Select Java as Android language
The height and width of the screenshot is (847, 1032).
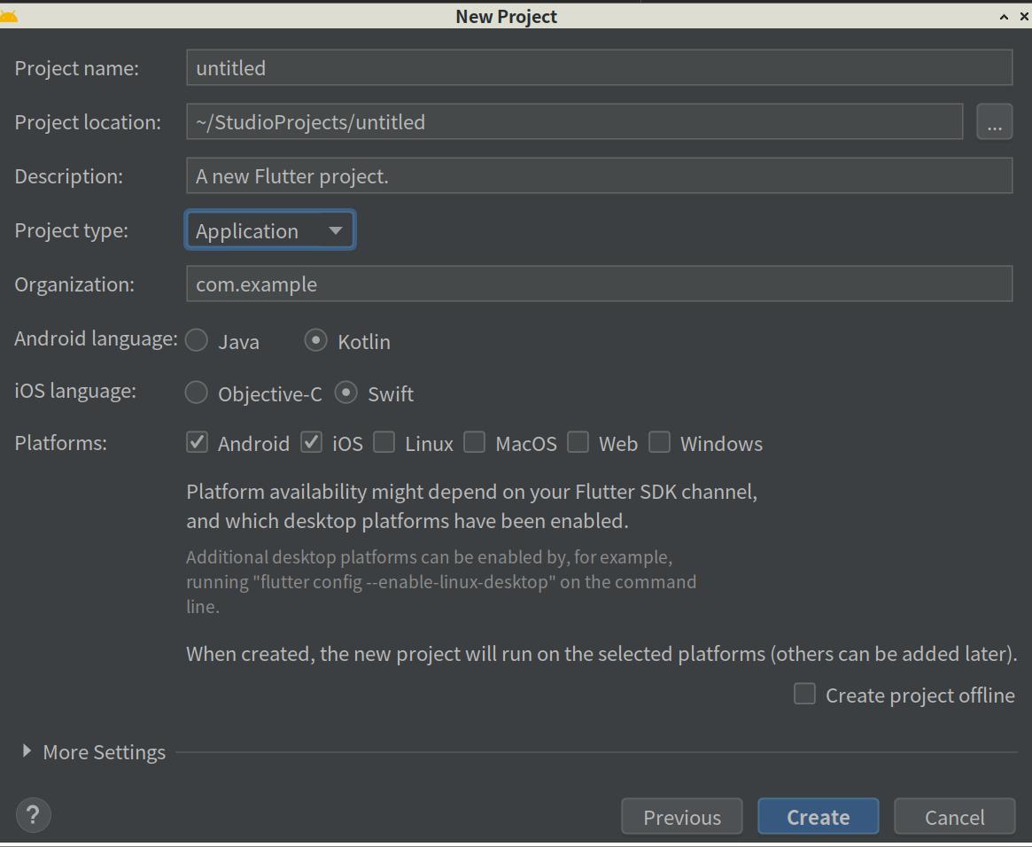[x=197, y=340]
